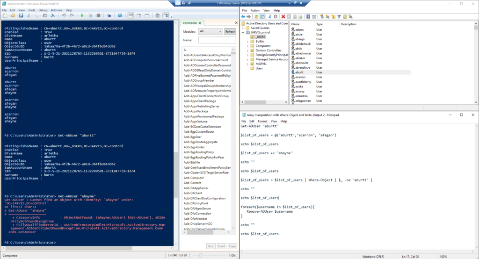Open ISE toolbar overflow options arrow

172,16
